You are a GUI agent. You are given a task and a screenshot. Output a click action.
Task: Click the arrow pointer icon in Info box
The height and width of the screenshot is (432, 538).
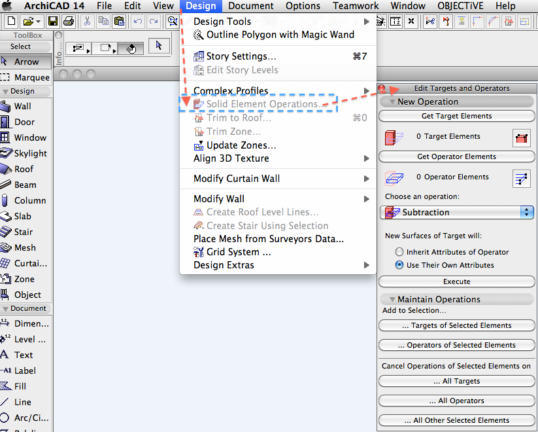[159, 46]
